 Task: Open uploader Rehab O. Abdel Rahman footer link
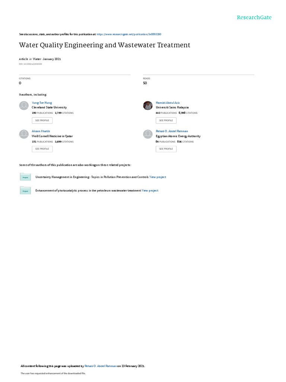click(101, 366)
